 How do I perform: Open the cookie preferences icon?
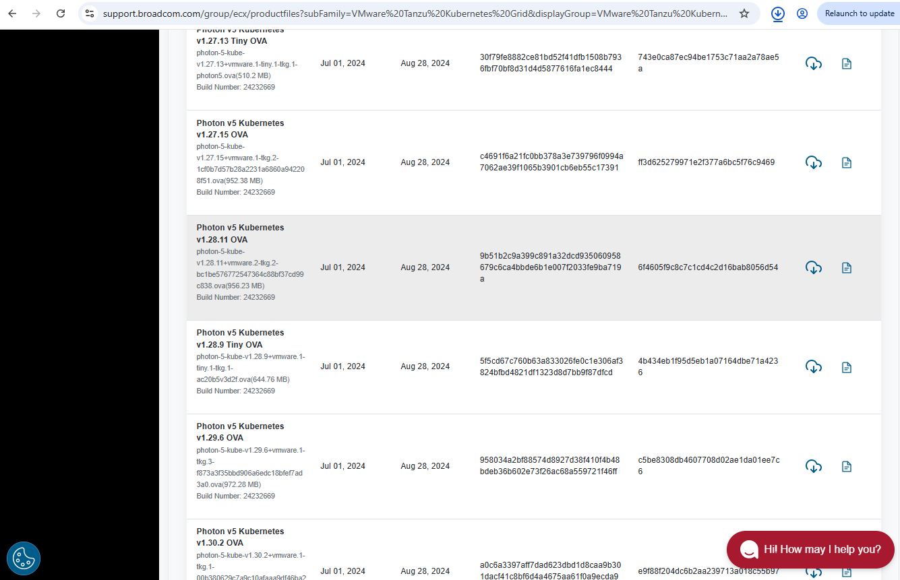coord(24,558)
